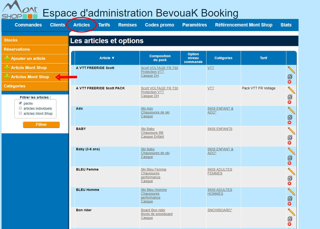This screenshot has width=320, height=229.
Task: Go to Référencement Mont Shop
Action: tap(244, 25)
